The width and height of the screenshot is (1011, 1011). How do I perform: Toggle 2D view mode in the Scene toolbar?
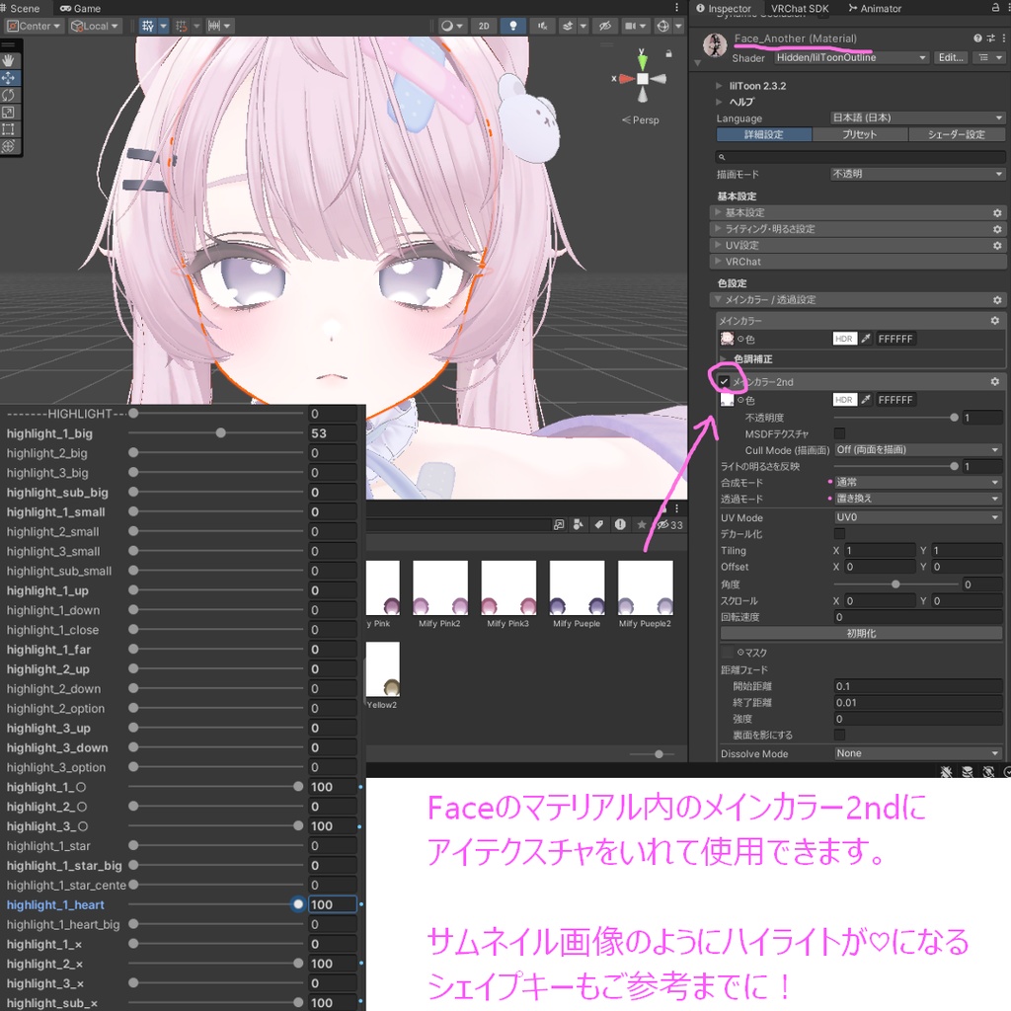(483, 25)
